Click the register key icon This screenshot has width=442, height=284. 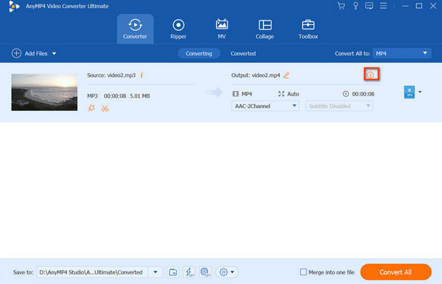pos(356,6)
